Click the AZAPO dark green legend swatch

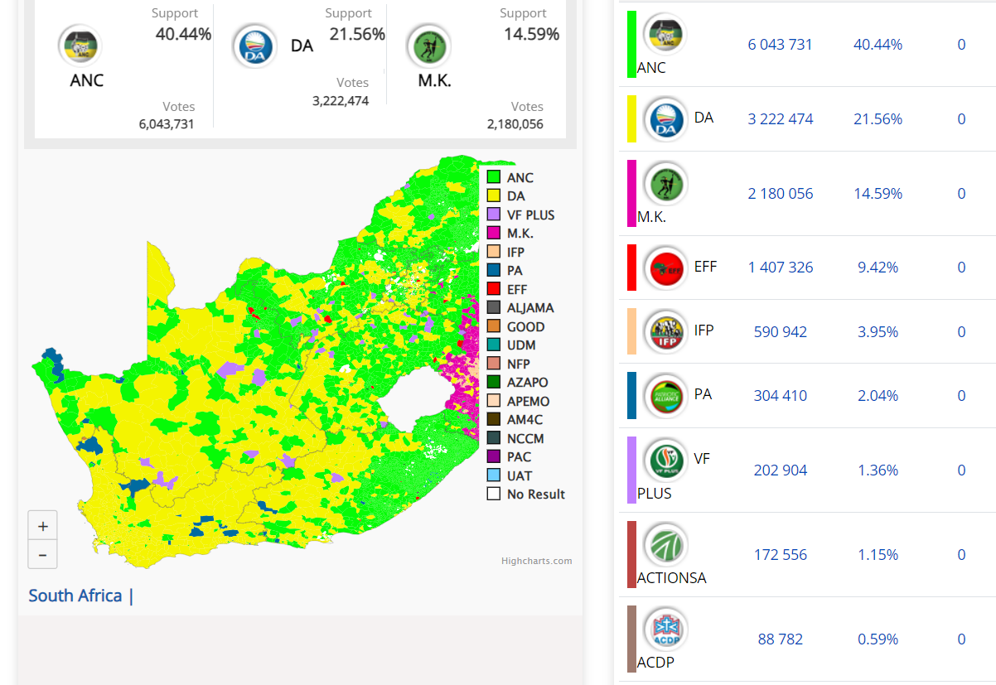pos(494,382)
